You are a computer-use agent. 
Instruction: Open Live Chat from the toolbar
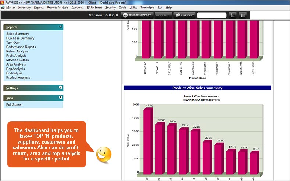click(184, 15)
